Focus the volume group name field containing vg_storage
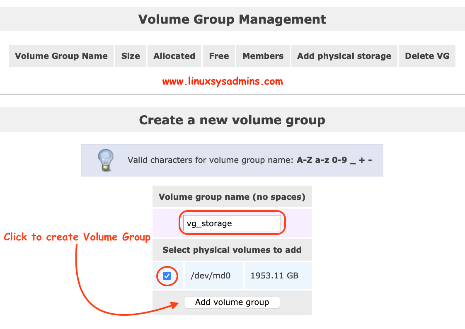 tap(232, 223)
